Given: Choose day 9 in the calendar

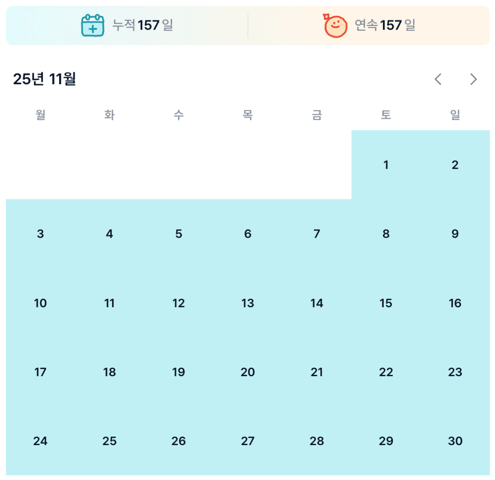Looking at the screenshot, I should click(455, 234).
